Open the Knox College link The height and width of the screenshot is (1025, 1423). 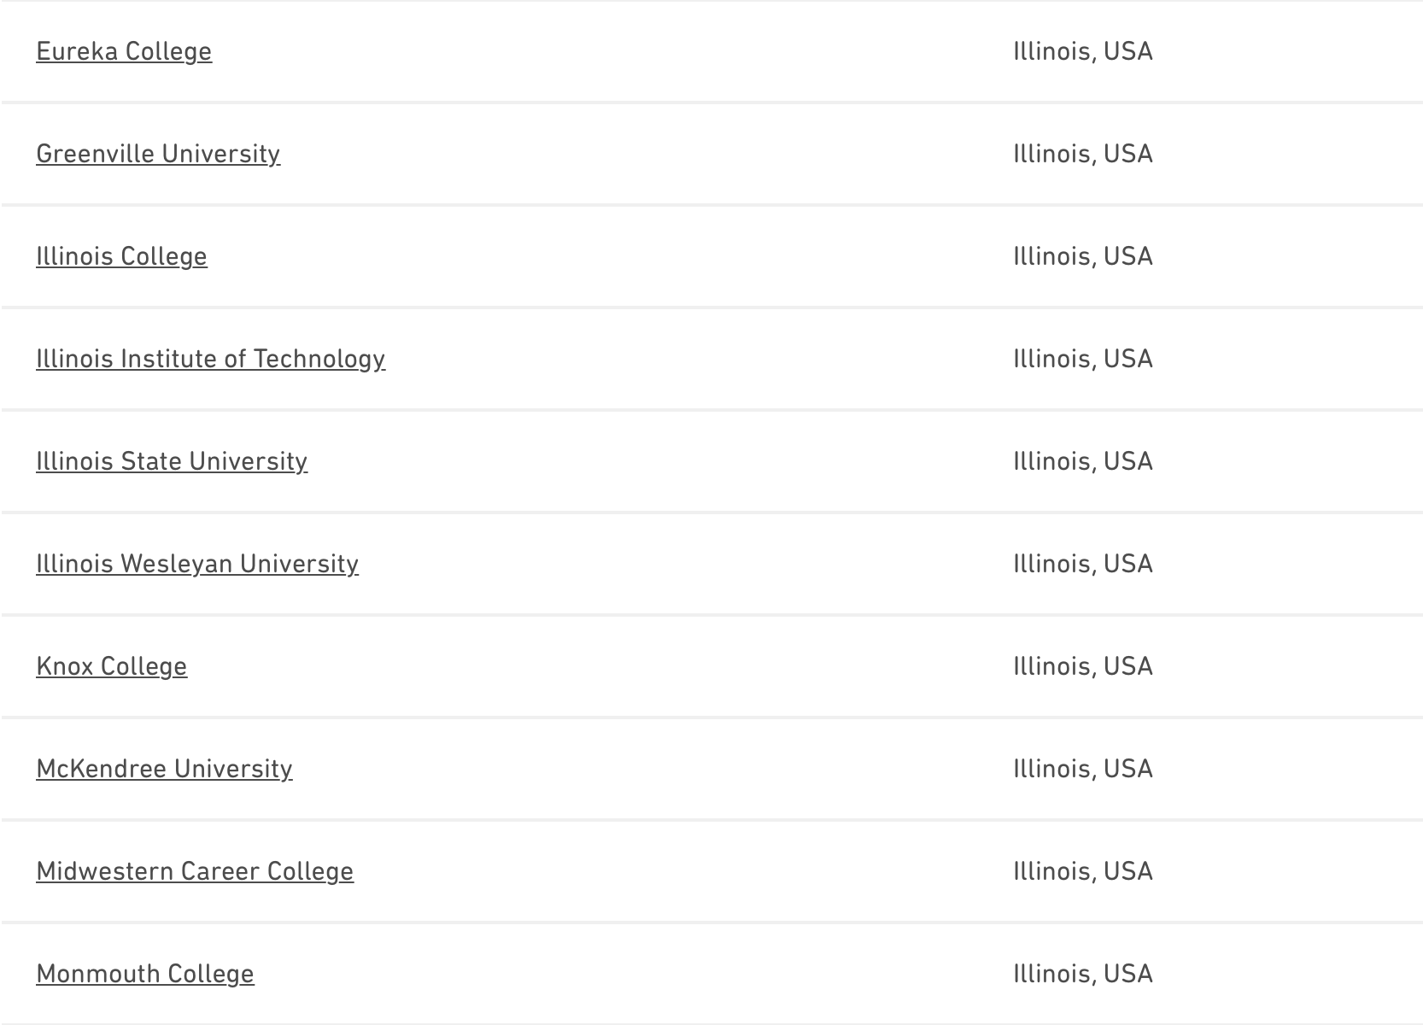point(111,666)
